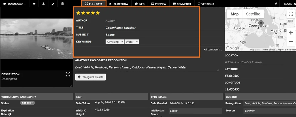Zoom out on the map
This screenshot has width=296, height=117.
click(291, 41)
